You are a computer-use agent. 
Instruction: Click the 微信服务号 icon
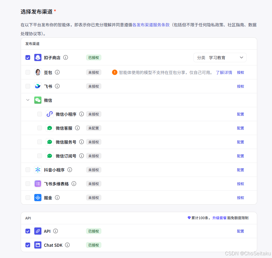50,142
